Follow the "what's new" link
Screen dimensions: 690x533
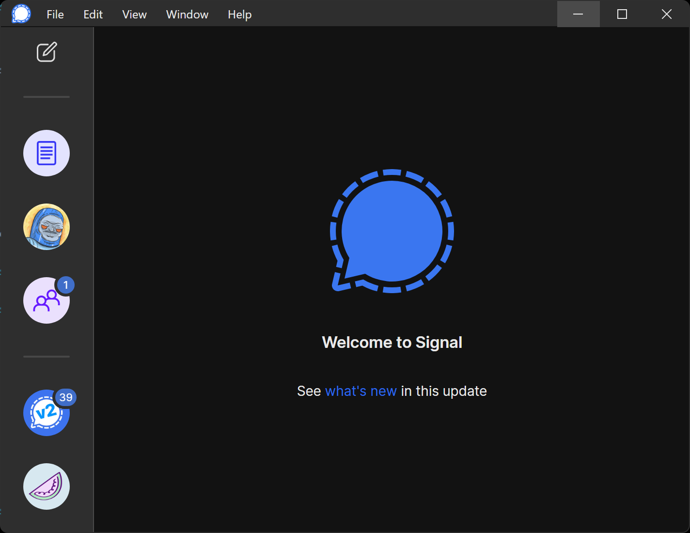pos(361,391)
